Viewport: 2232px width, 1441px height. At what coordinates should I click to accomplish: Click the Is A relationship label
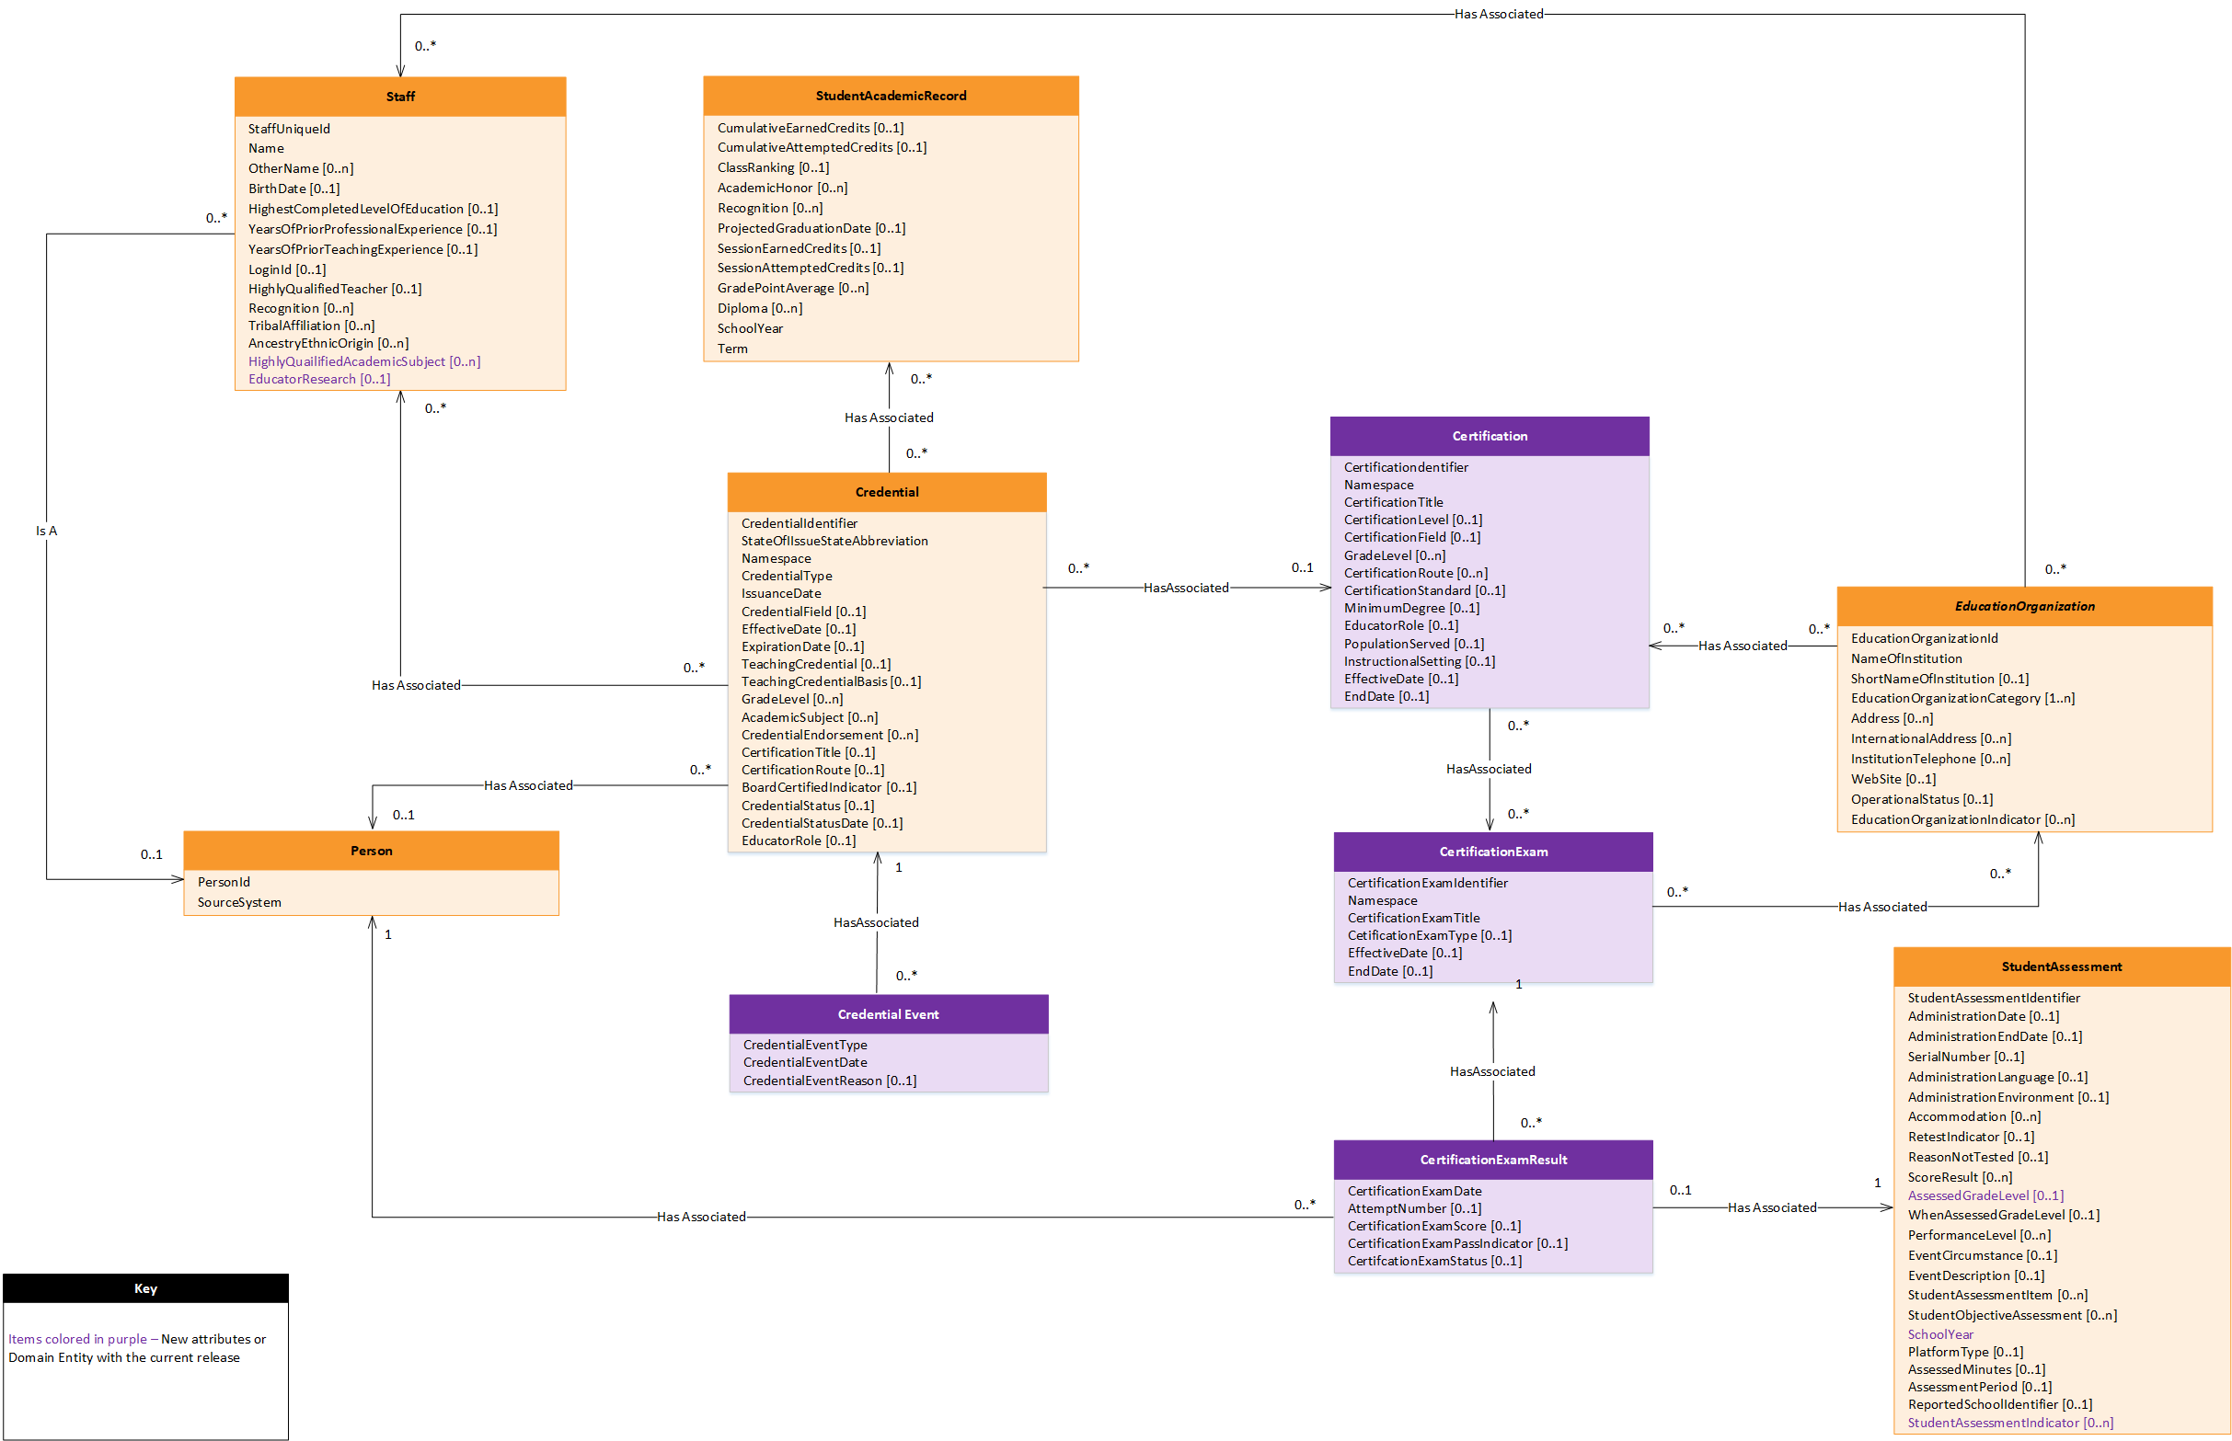(45, 530)
